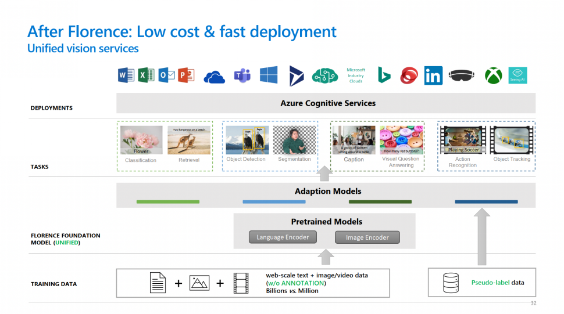The height and width of the screenshot is (314, 564).
Task: Select the Azure Cognitive Services bar
Action: [x=327, y=103]
